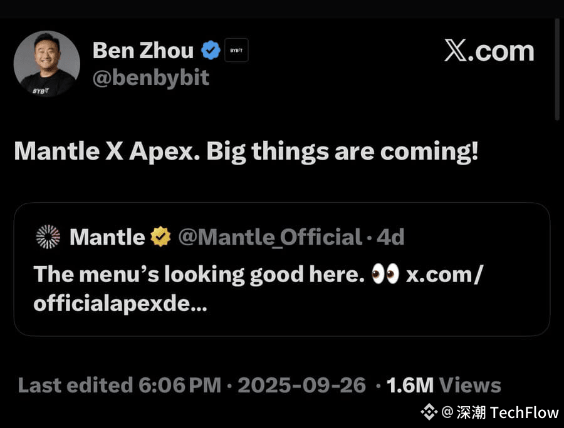Click the eyes emoji in quoted post
This screenshot has width=564, height=428.
pos(385,274)
